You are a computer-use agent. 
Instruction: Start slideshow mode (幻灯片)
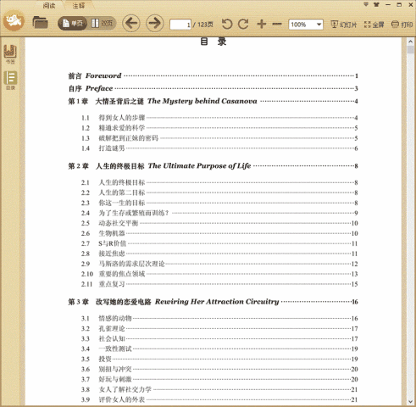tap(344, 25)
